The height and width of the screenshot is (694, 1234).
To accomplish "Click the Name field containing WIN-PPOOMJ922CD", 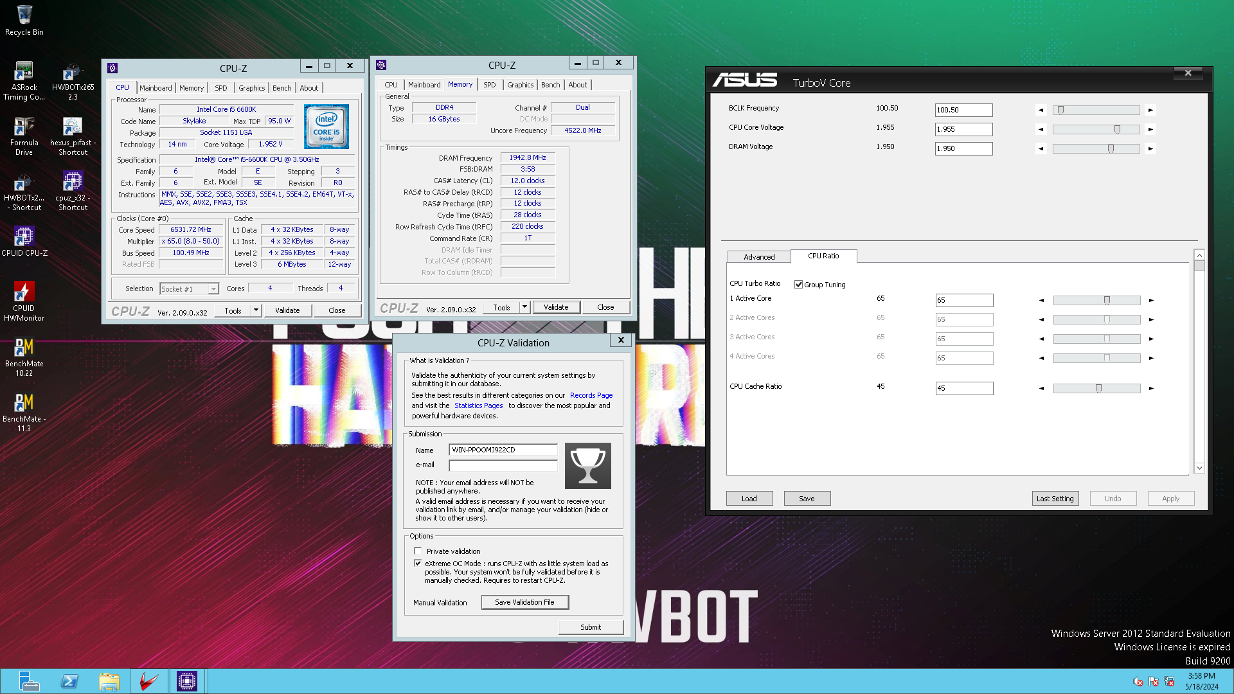I will tap(503, 450).
